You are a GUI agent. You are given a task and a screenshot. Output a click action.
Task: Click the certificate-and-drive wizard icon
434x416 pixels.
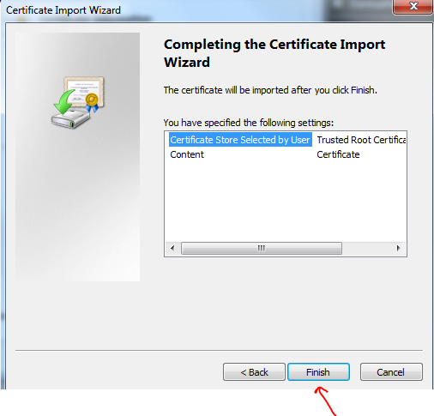(x=78, y=102)
